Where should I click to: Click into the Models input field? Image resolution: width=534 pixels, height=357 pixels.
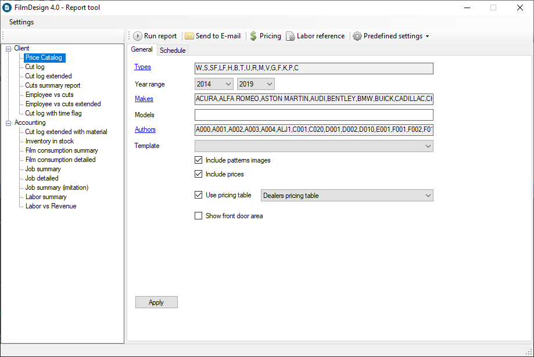click(x=314, y=115)
